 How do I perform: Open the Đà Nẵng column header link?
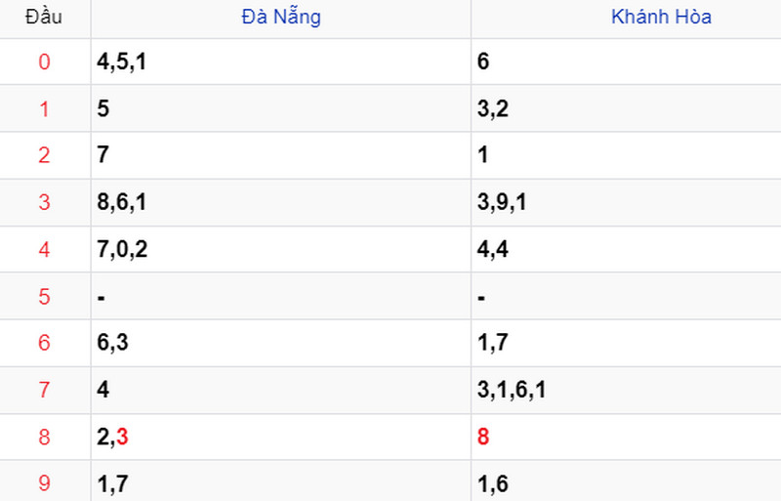281,17
